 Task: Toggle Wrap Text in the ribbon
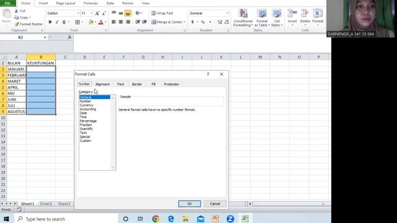(x=162, y=13)
